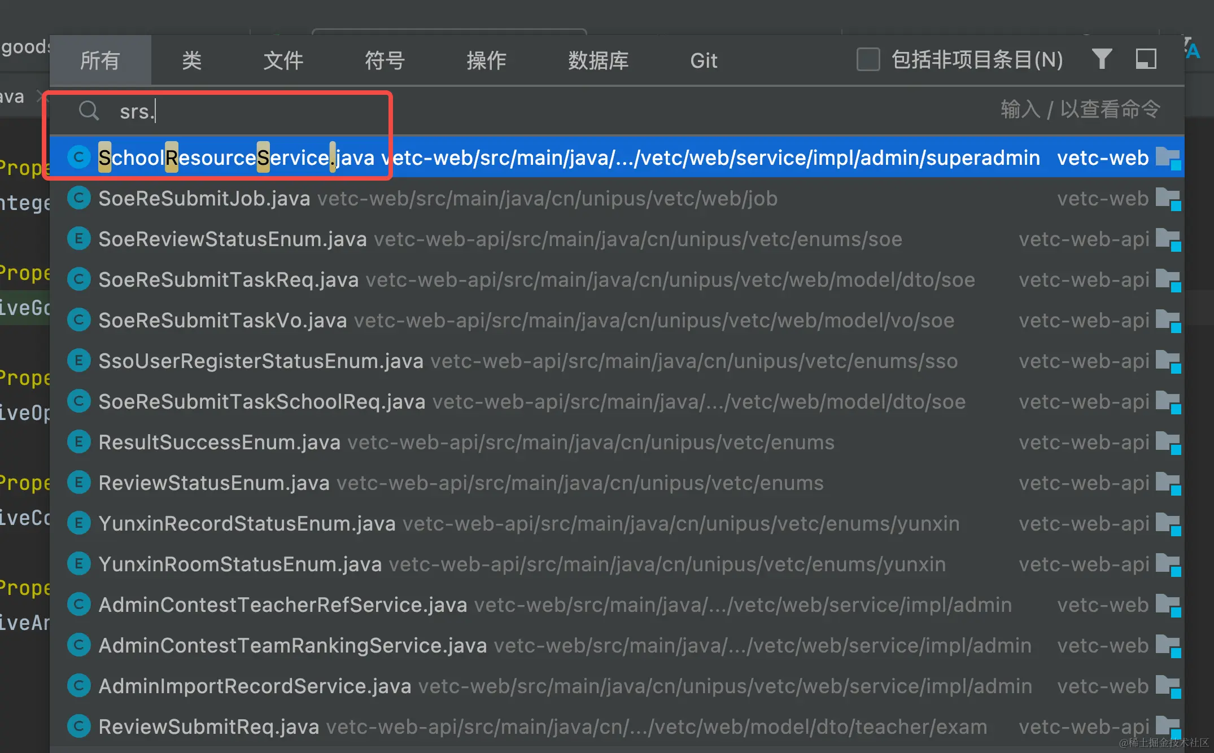Select AdminContestTeamRankingService.java result

[x=292, y=646]
